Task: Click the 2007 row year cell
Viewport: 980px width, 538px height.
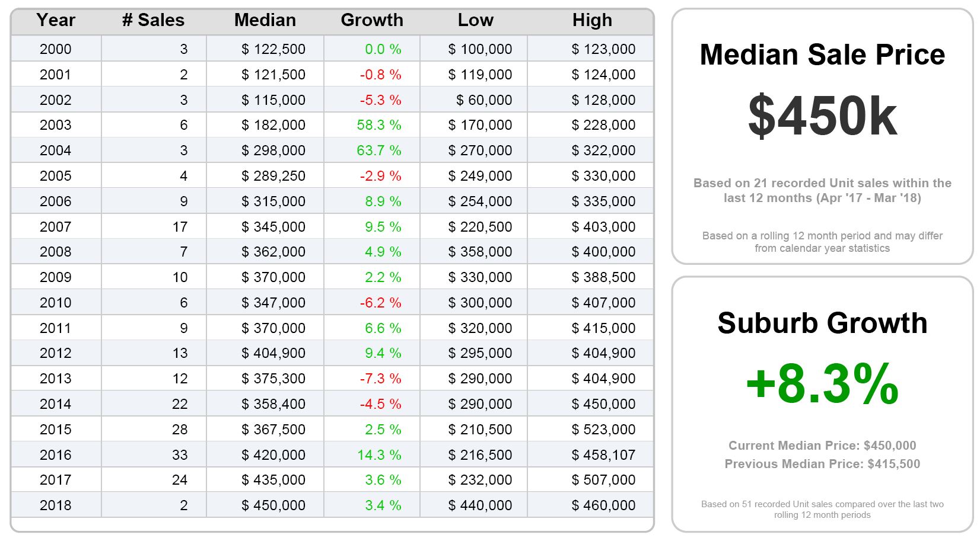Action: coord(55,227)
